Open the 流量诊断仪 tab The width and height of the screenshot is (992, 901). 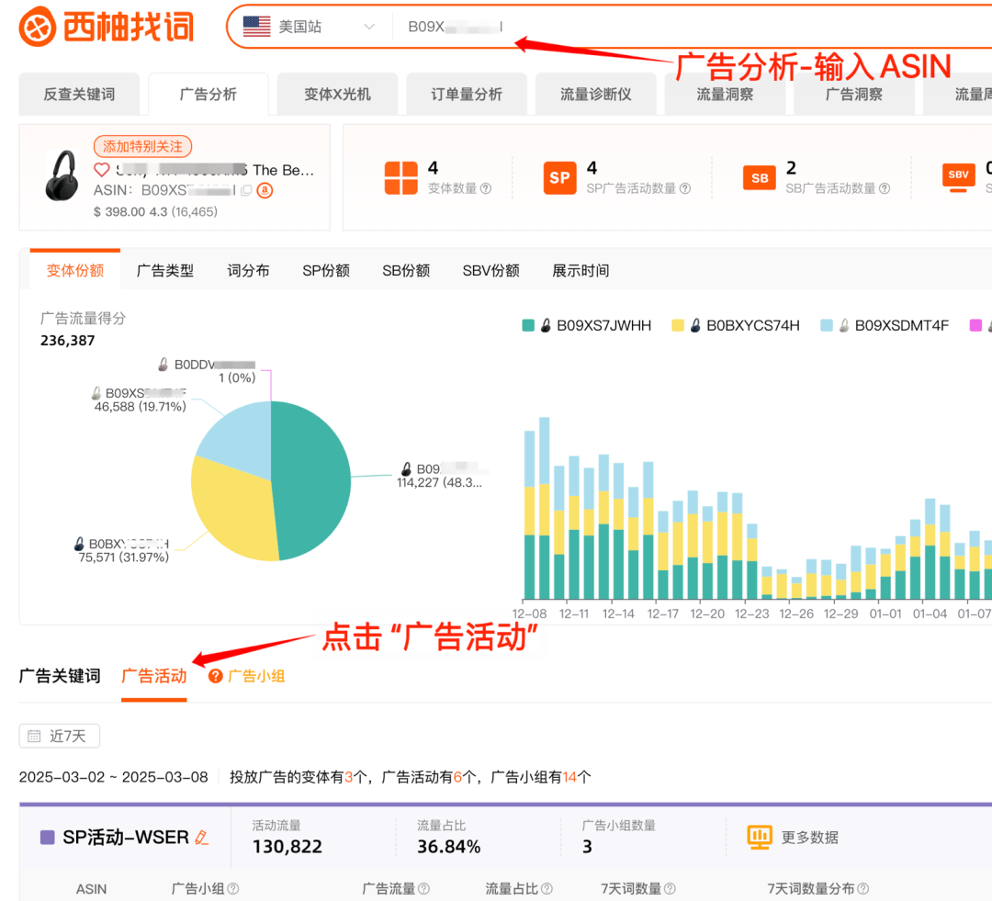pyautogui.click(x=595, y=95)
